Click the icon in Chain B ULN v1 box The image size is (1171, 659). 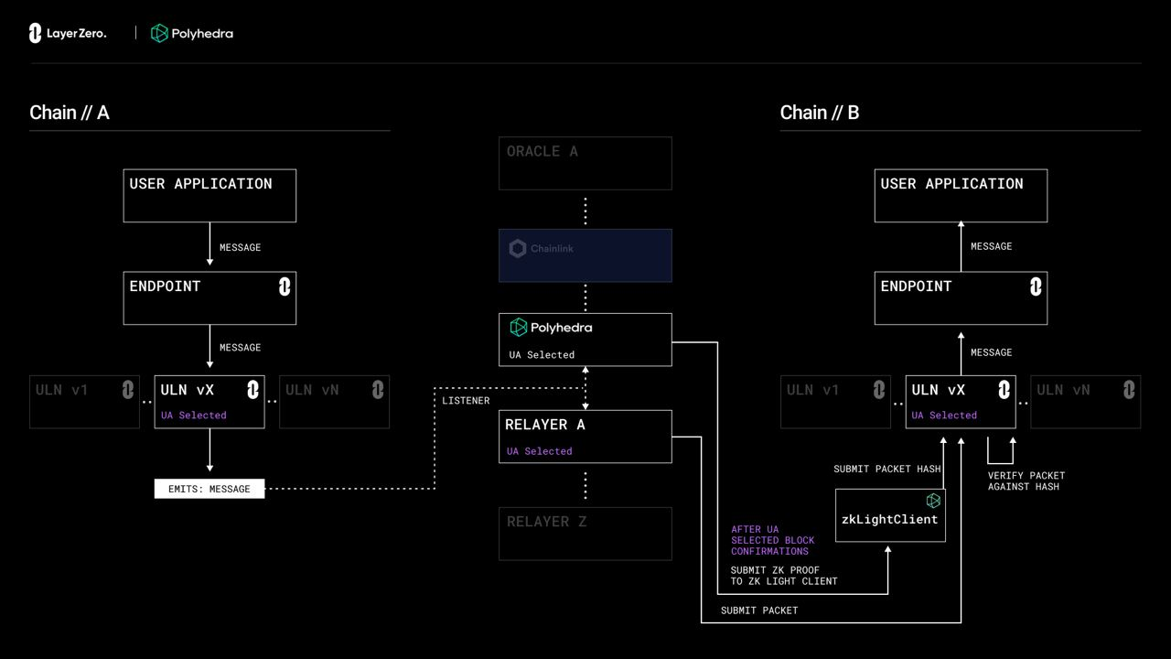pyautogui.click(x=879, y=390)
